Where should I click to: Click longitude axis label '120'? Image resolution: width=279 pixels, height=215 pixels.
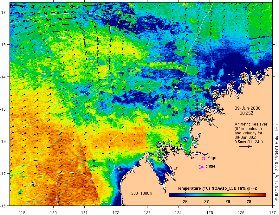point(53,212)
